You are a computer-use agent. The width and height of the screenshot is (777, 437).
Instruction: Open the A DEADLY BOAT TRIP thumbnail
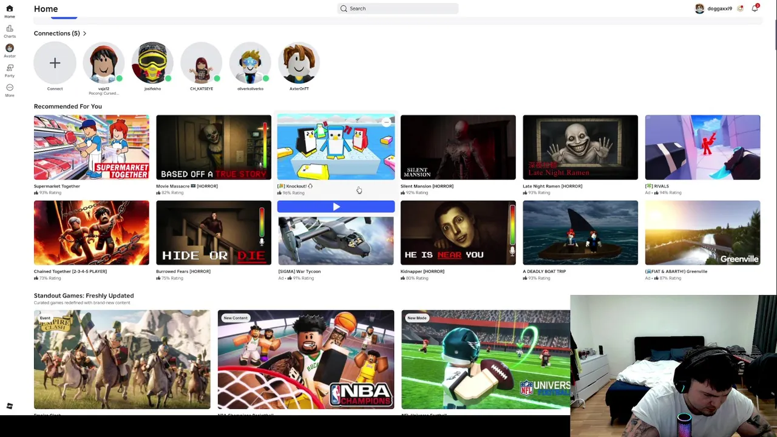coord(580,233)
